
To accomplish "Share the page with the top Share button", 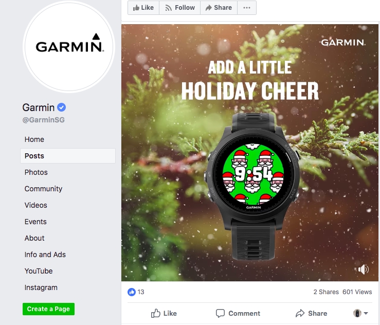I will point(219,8).
